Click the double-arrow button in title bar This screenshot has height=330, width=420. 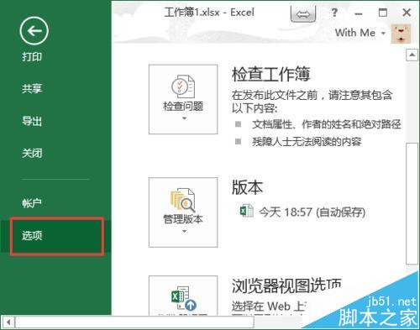[303, 14]
